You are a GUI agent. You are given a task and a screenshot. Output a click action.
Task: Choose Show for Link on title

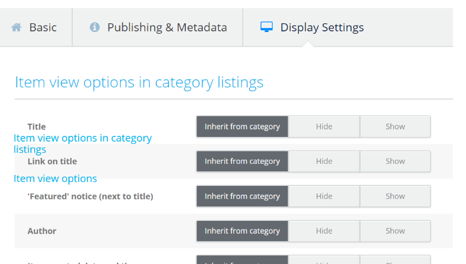click(396, 161)
